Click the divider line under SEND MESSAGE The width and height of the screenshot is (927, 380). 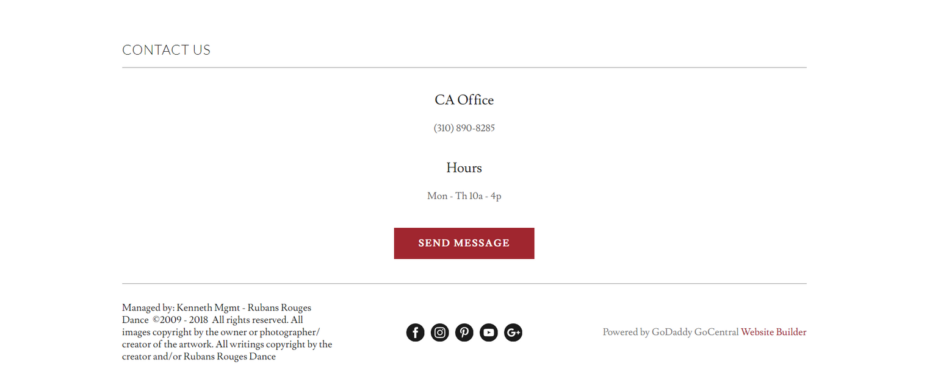pyautogui.click(x=464, y=284)
